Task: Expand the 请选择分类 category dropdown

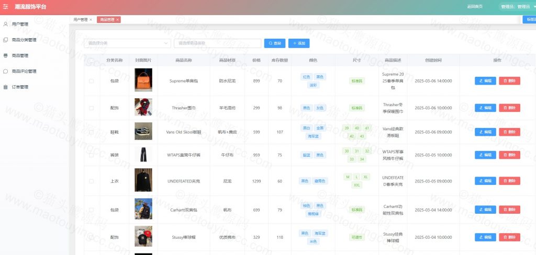Action: (x=127, y=43)
